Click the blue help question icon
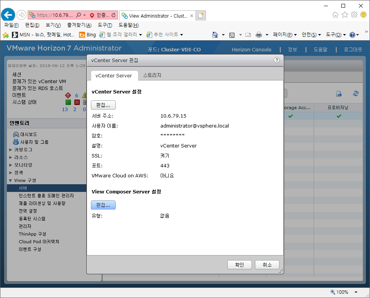Image resolution: width=370 pixels, height=298 pixels. point(352,35)
